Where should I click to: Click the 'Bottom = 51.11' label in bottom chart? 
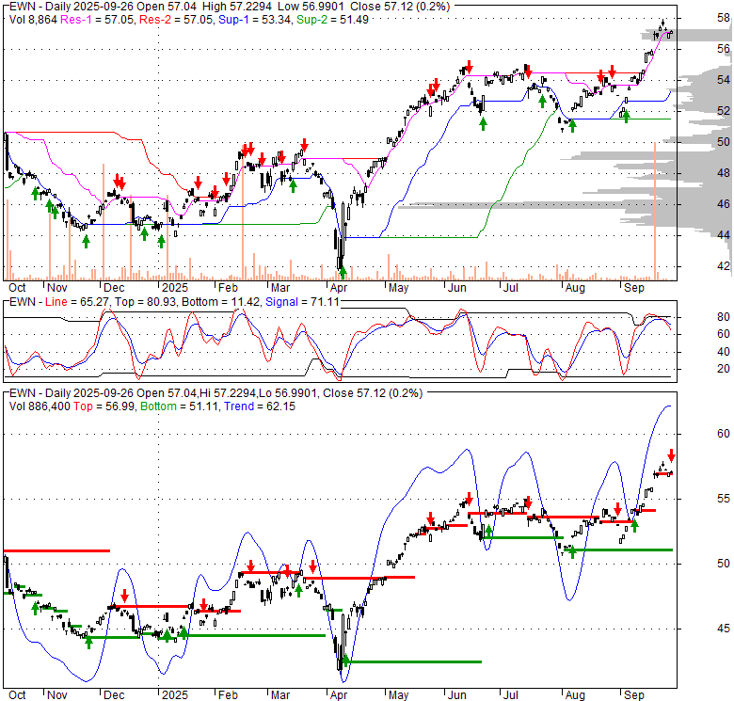(x=180, y=406)
